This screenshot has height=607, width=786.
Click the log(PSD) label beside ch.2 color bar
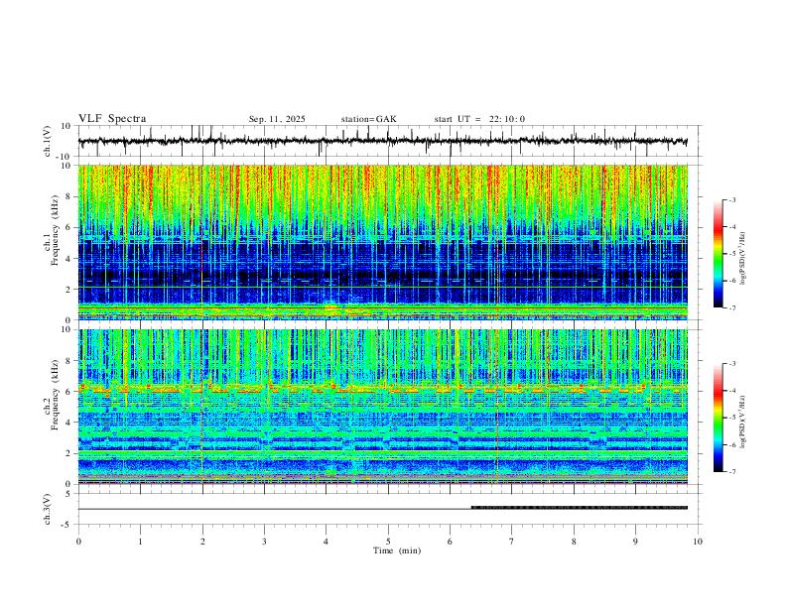(742, 422)
